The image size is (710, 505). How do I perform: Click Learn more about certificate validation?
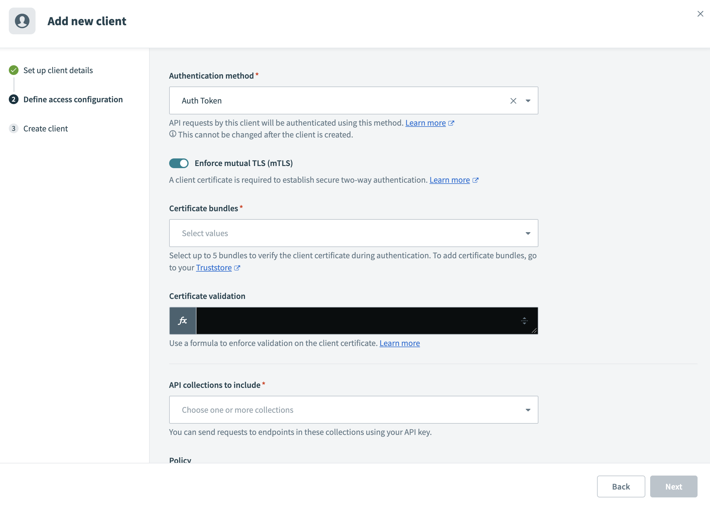pyautogui.click(x=400, y=343)
